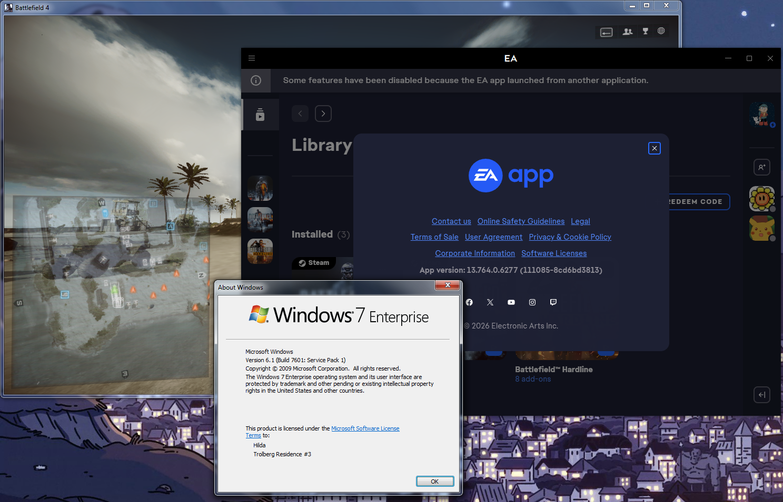Click the trophy icon in Battlefield 4 window

(646, 32)
